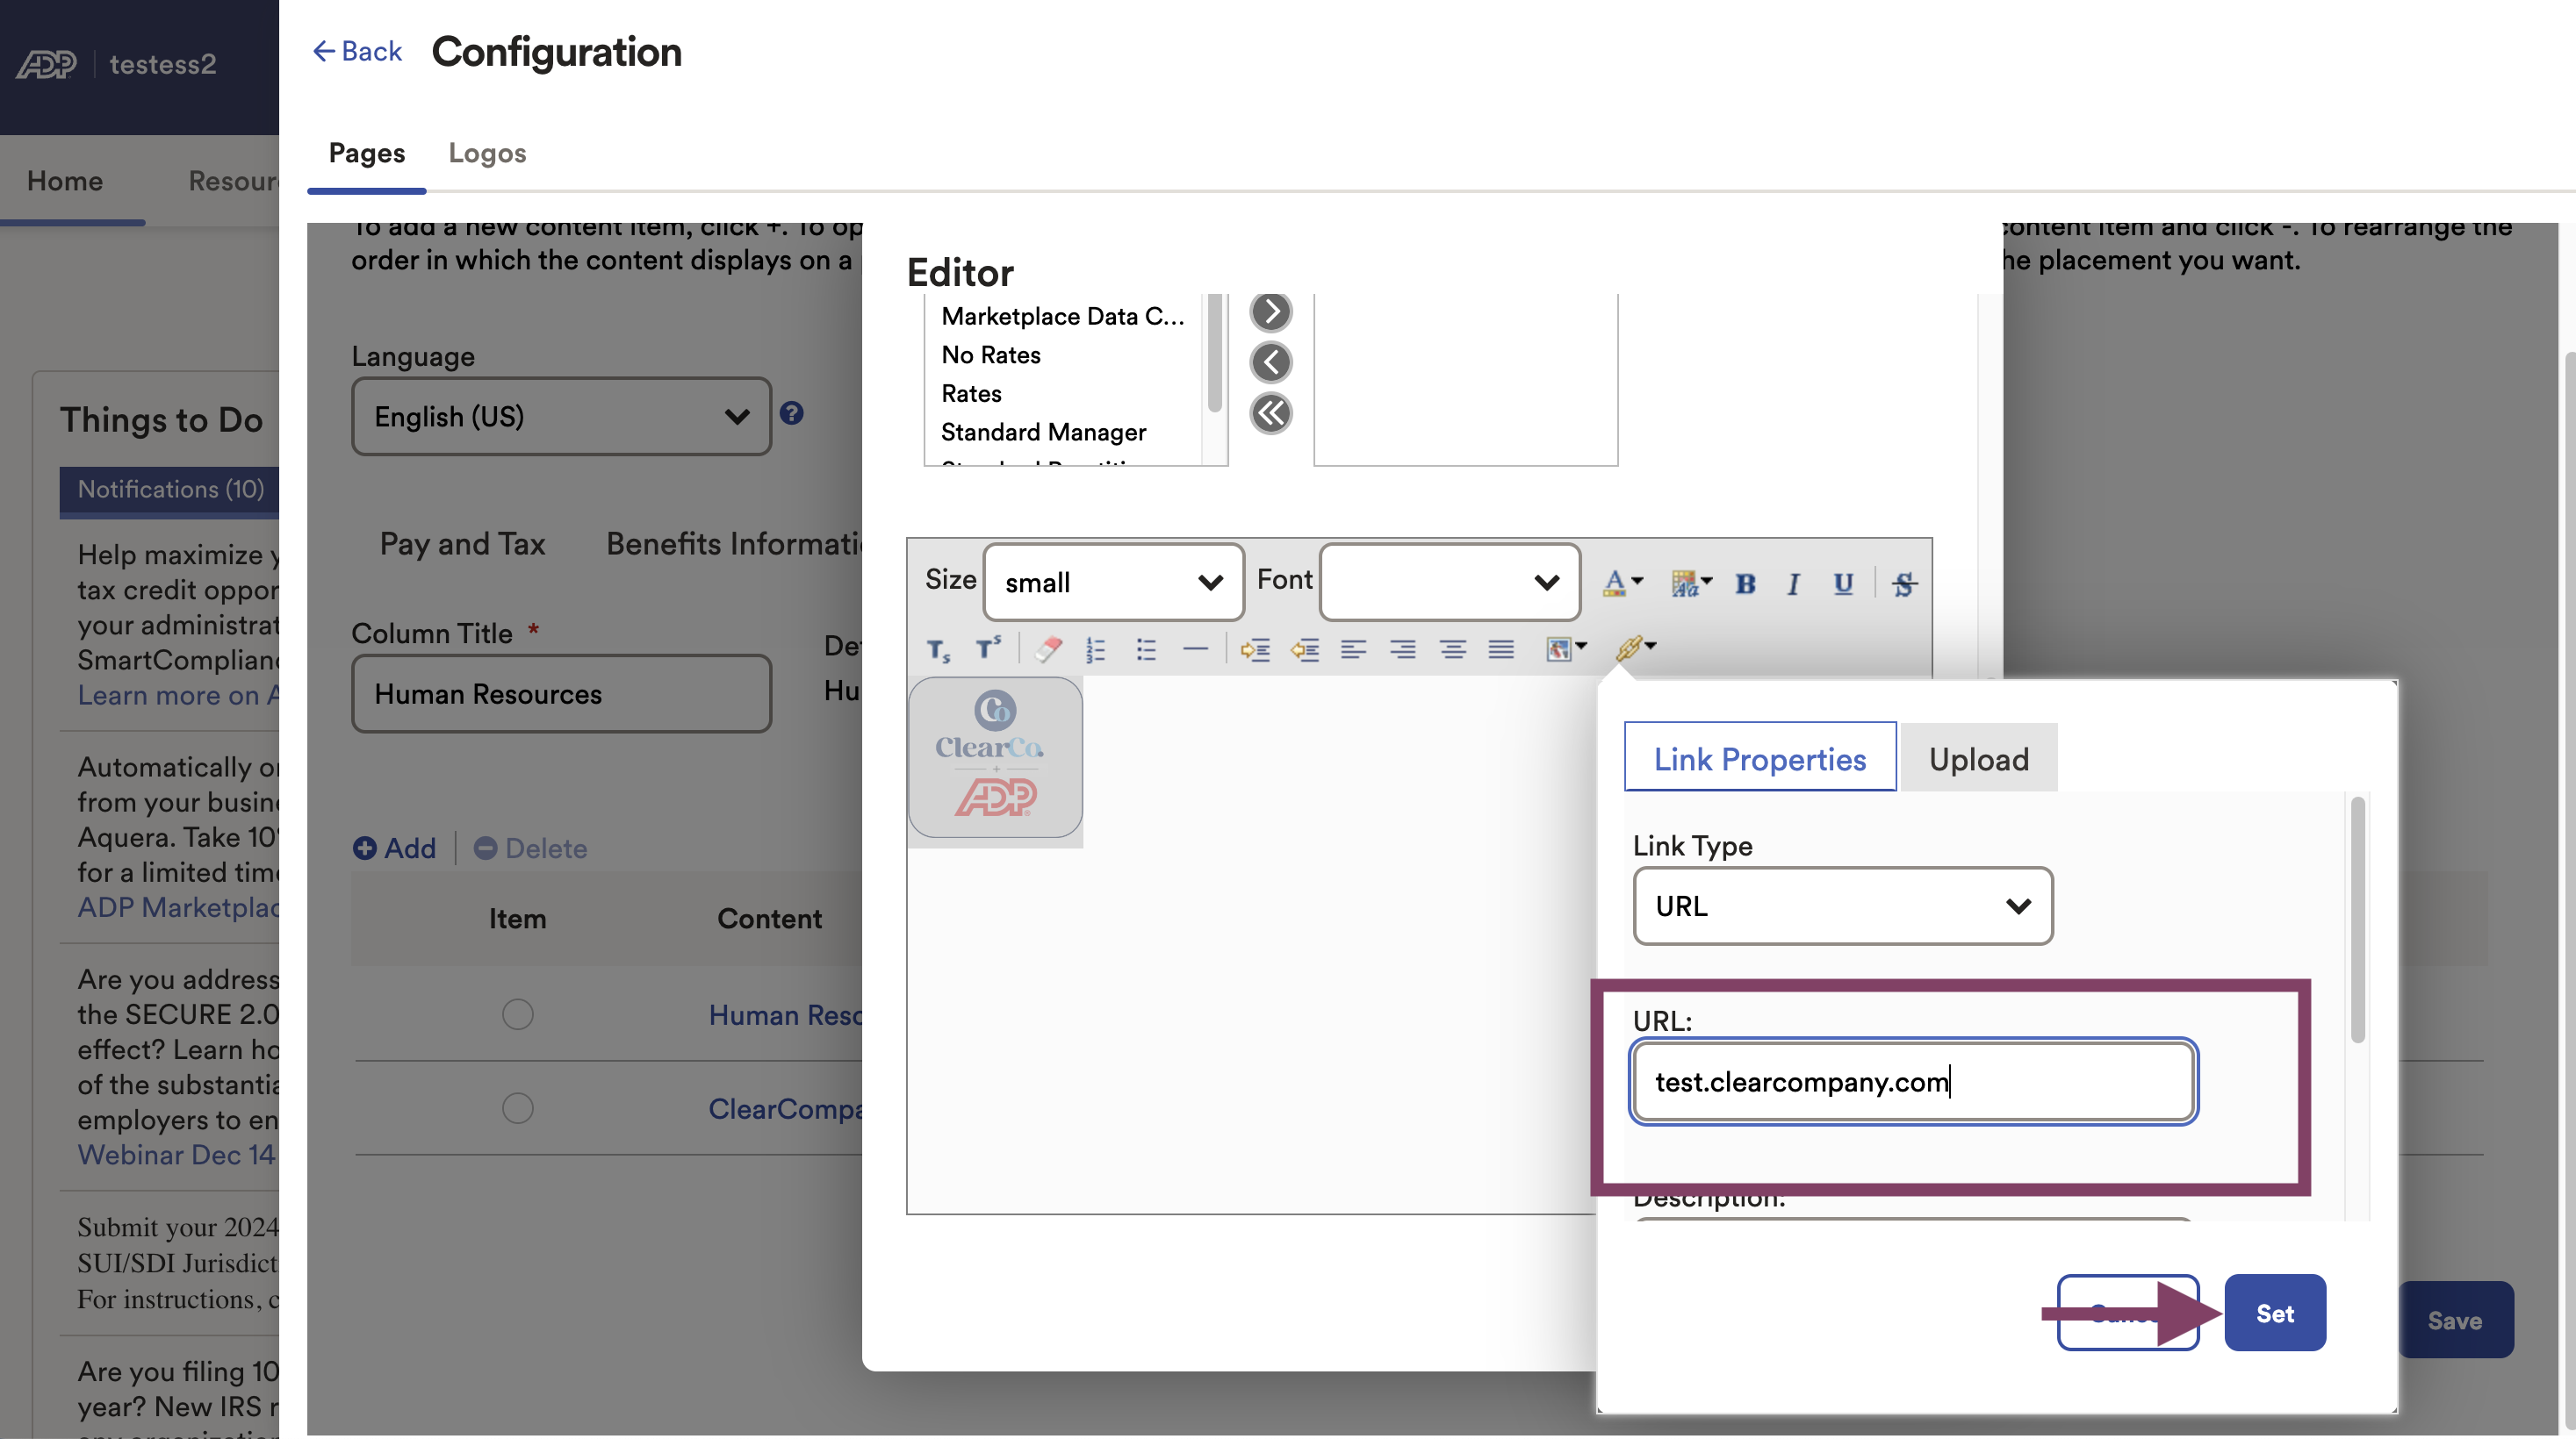The height and width of the screenshot is (1439, 2576).
Task: Click into the URL input field
Action: [x=1913, y=1081]
